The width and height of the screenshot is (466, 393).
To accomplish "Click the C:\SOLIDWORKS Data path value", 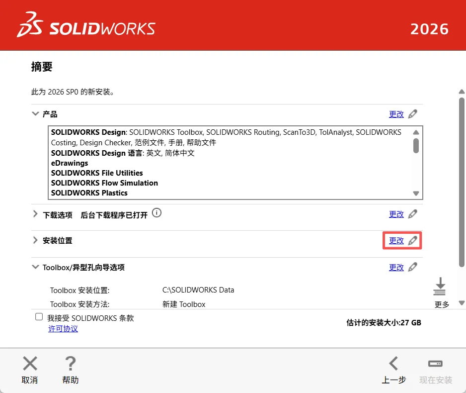I will 198,290.
